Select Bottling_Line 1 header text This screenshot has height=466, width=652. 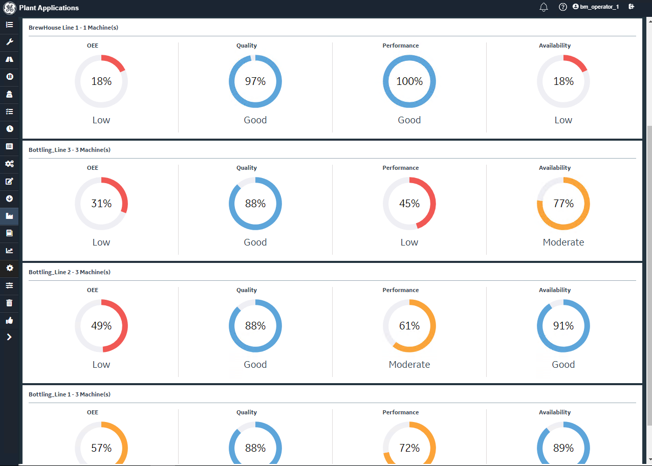click(70, 394)
